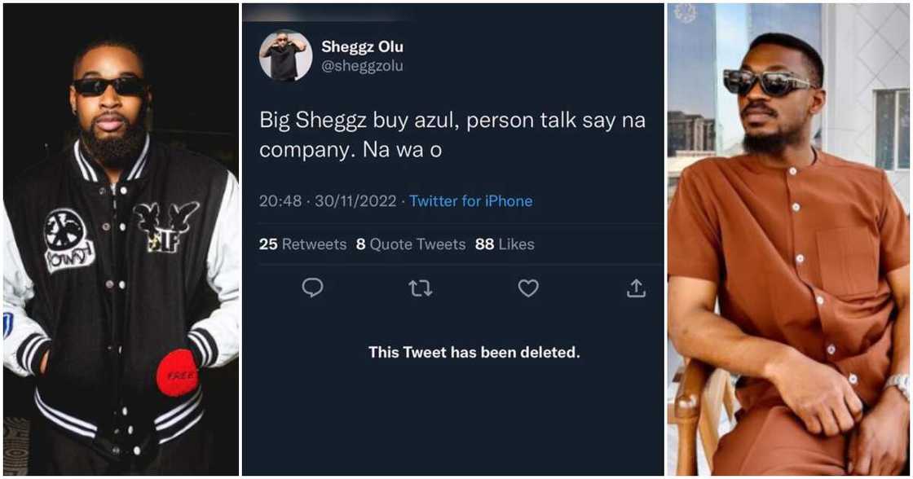Open the share upload icon
The image size is (913, 479).
[x=636, y=288]
